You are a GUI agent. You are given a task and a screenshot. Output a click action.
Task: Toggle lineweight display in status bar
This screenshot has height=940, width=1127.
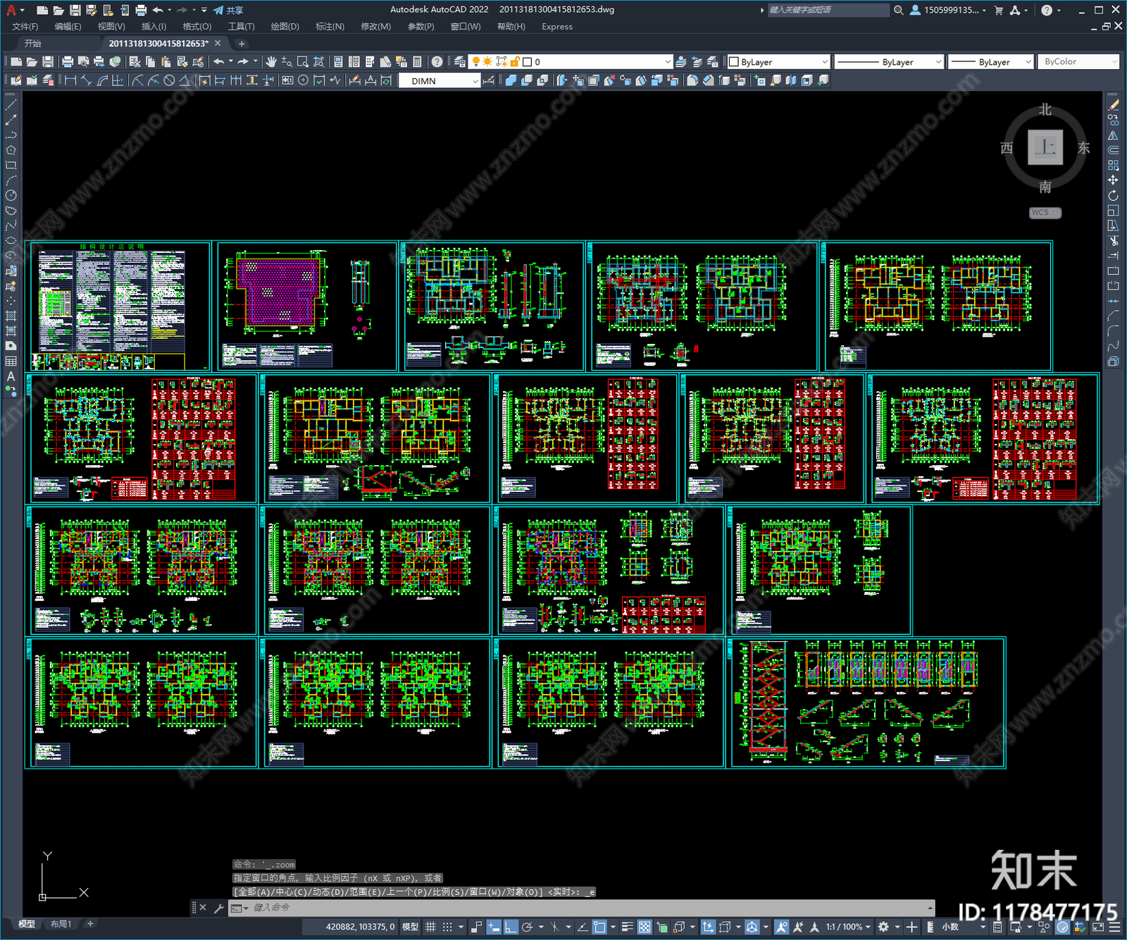coord(627,927)
